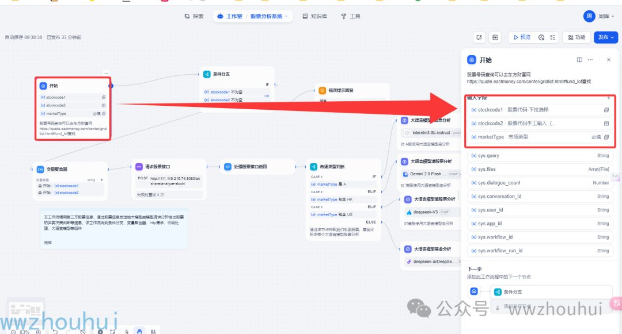Switch to the 知识库 tab

click(315, 16)
